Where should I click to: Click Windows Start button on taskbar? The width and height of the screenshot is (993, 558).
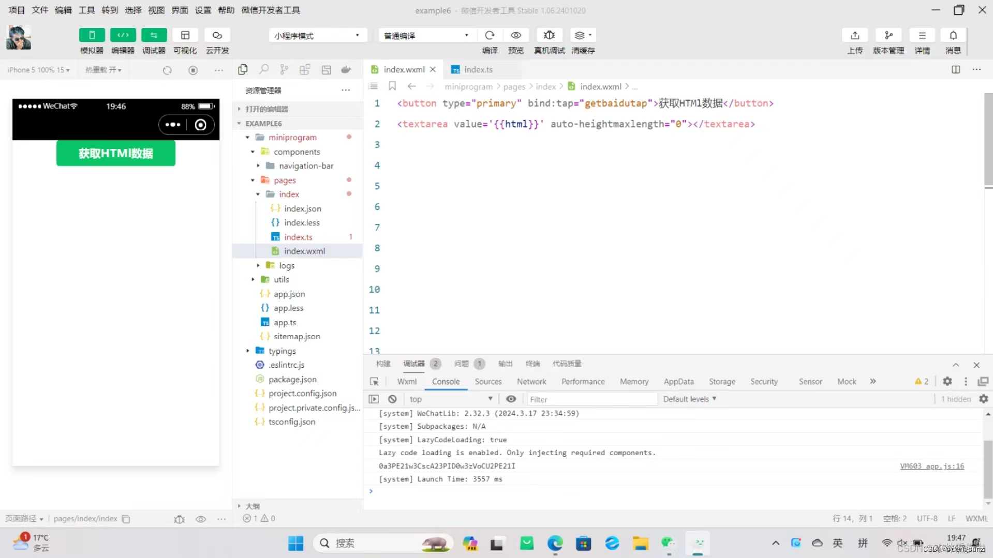[x=295, y=543]
